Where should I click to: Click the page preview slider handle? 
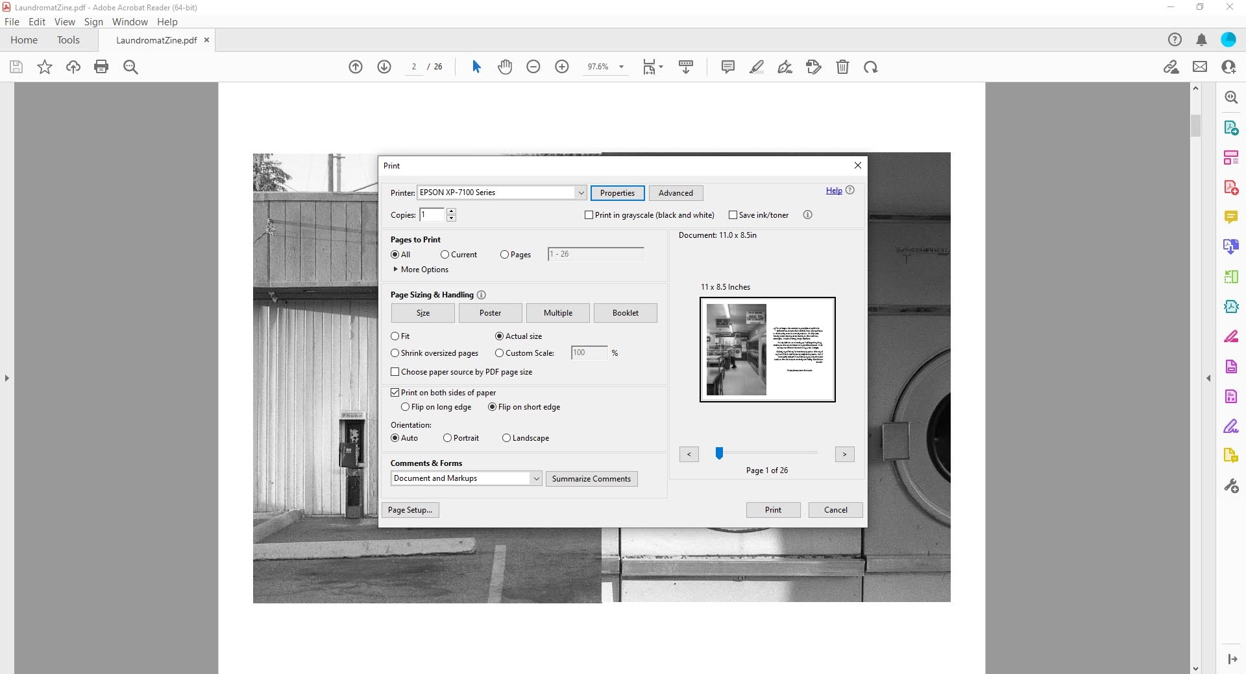719,454
